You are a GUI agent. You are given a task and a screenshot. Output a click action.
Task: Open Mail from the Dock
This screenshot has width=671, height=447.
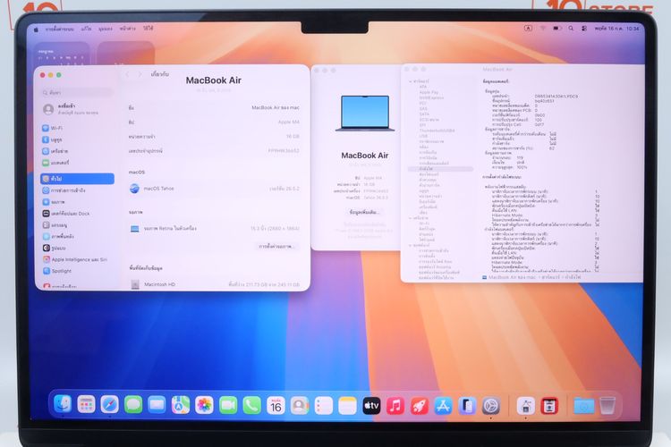pyautogui.click(x=157, y=405)
